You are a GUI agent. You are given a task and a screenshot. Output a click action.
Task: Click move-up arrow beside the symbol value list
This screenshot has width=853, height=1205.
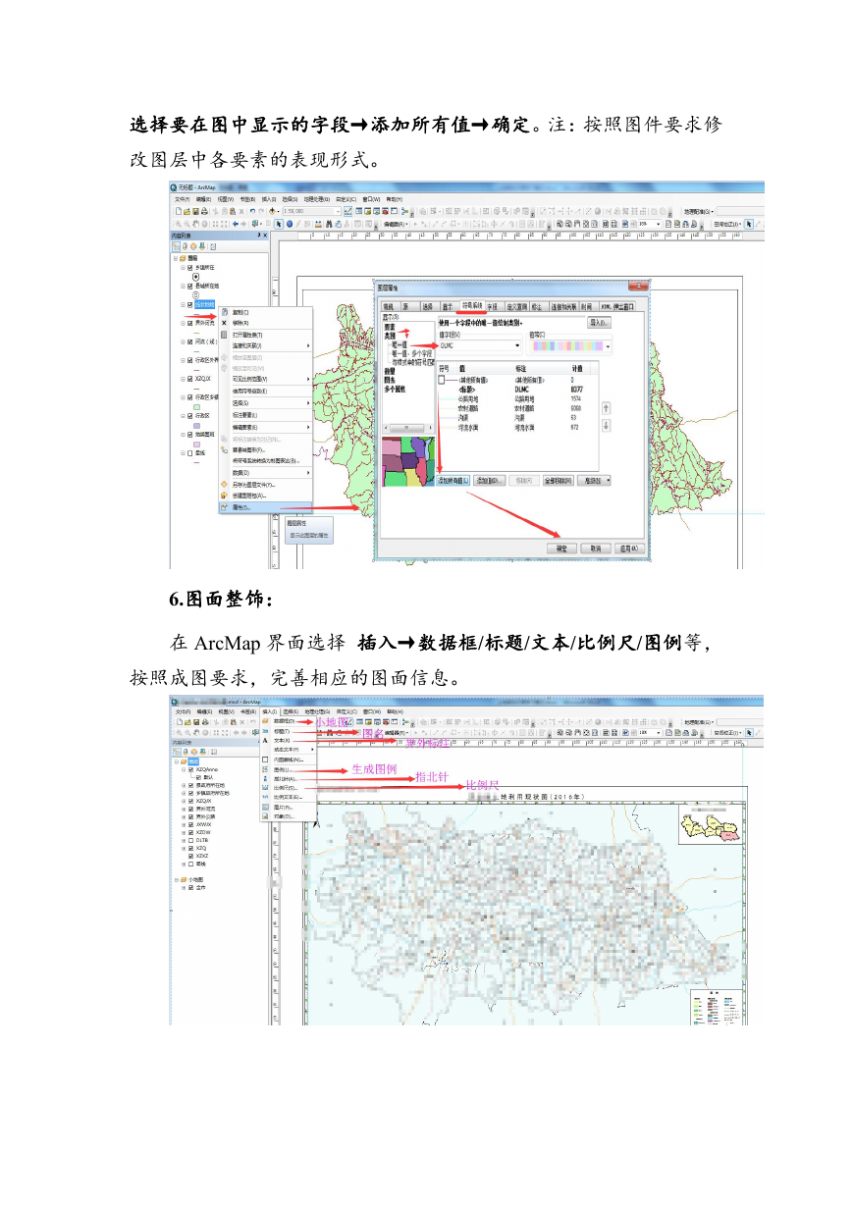pos(606,407)
